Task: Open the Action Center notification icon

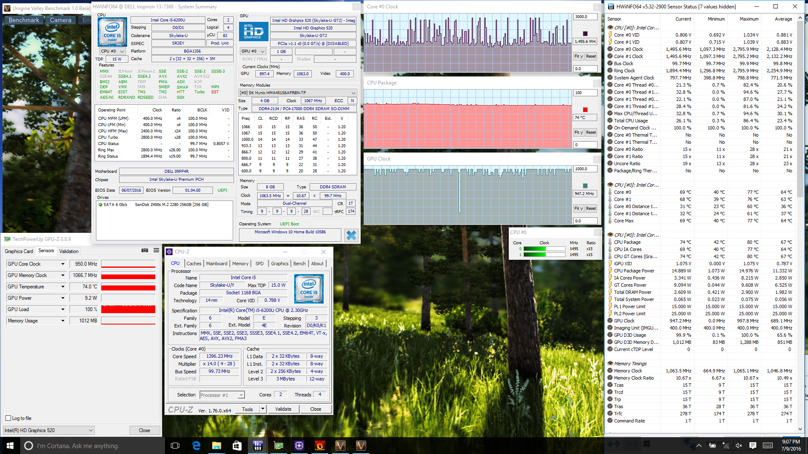Action: tap(753, 446)
